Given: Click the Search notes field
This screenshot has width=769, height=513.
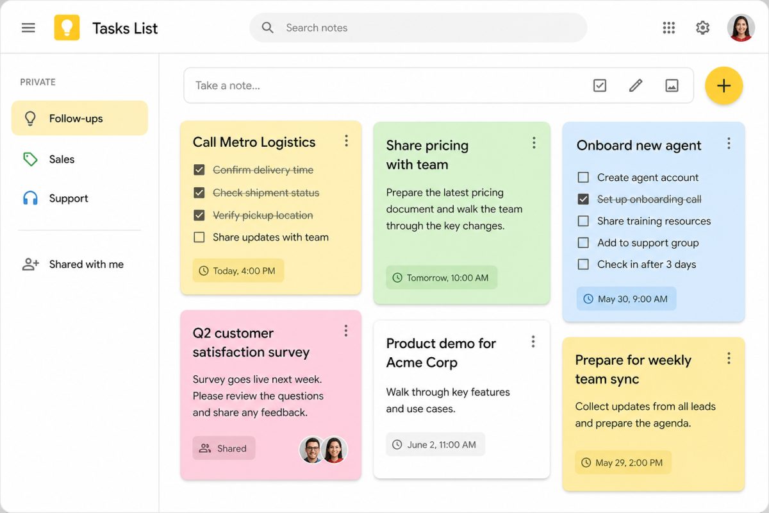Looking at the screenshot, I should 418,28.
